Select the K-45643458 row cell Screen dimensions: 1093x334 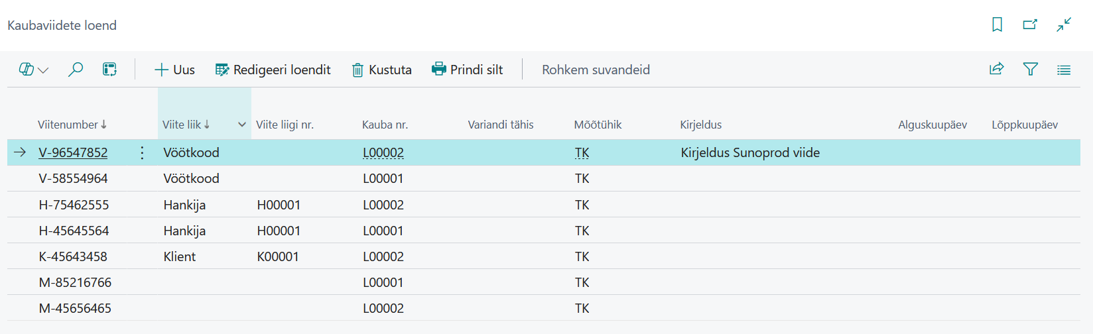73,256
